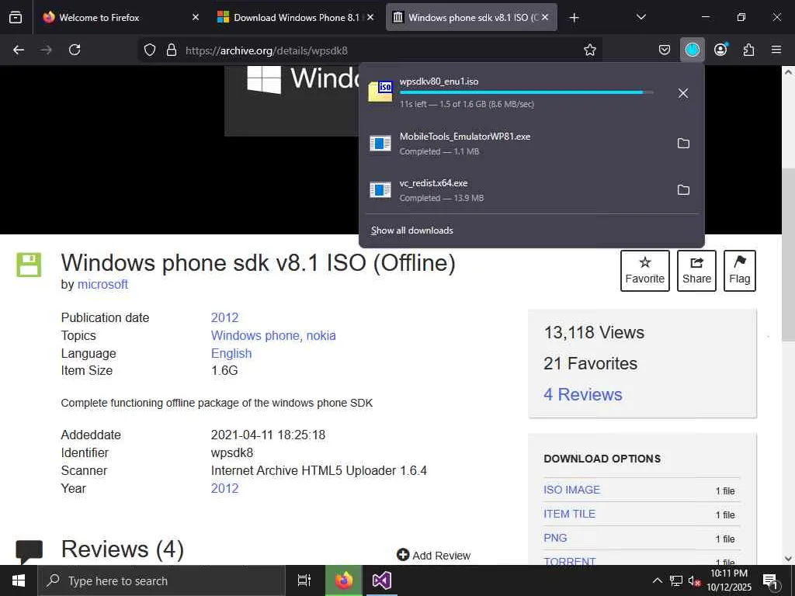Share this archive item
Image resolution: width=795 pixels, height=596 pixels.
(x=696, y=271)
